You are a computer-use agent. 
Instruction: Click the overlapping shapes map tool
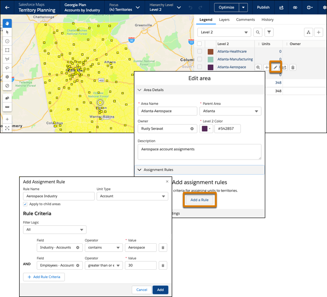(7, 98)
